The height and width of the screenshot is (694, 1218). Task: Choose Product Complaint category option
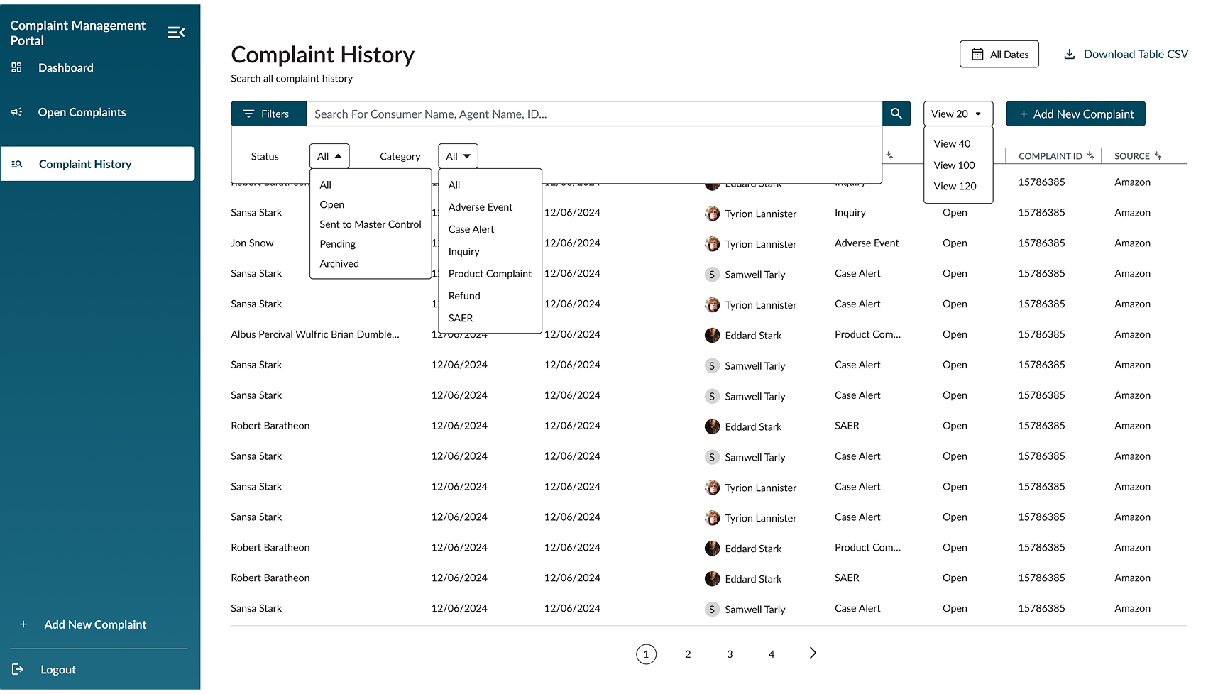point(490,274)
